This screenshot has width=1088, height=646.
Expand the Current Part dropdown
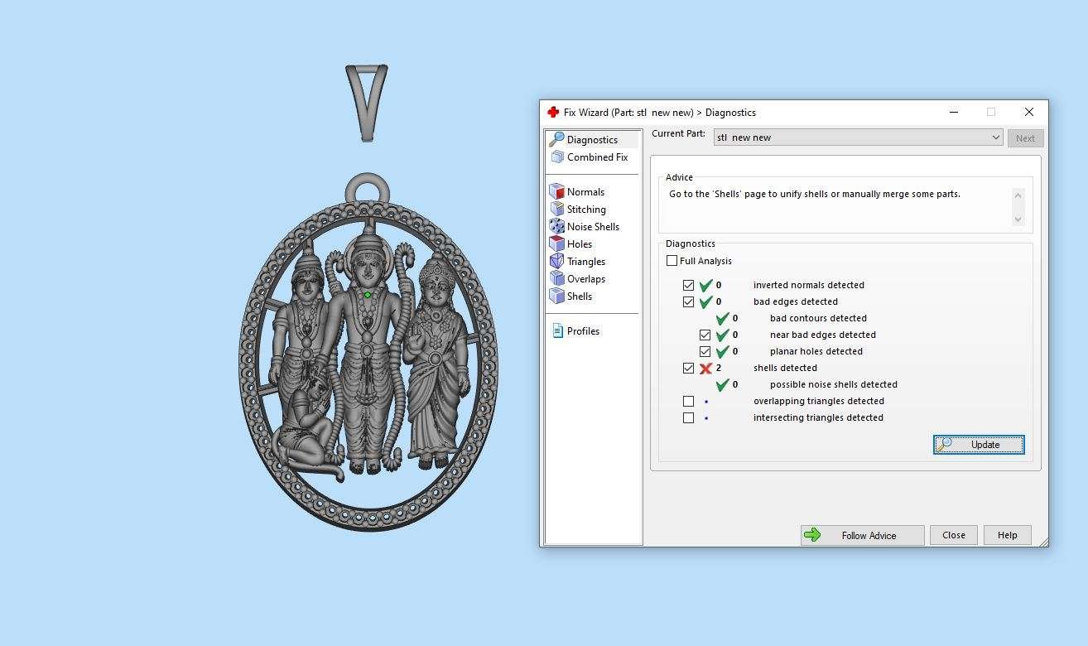pos(995,137)
